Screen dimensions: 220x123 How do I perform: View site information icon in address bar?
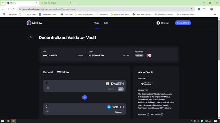[20, 9]
